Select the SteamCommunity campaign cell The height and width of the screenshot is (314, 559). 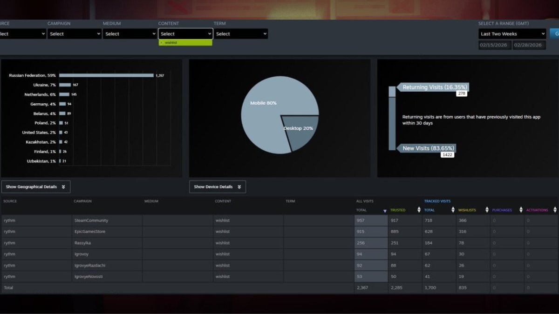pos(107,220)
